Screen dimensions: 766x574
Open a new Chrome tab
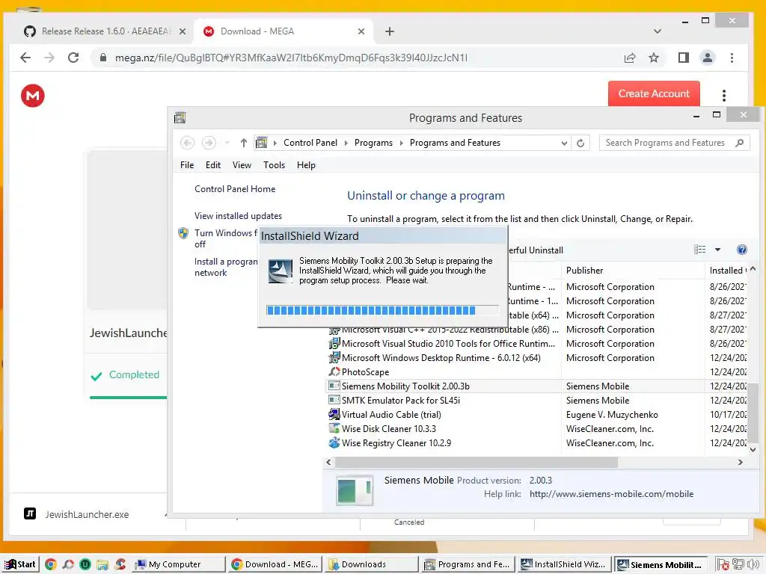(389, 31)
